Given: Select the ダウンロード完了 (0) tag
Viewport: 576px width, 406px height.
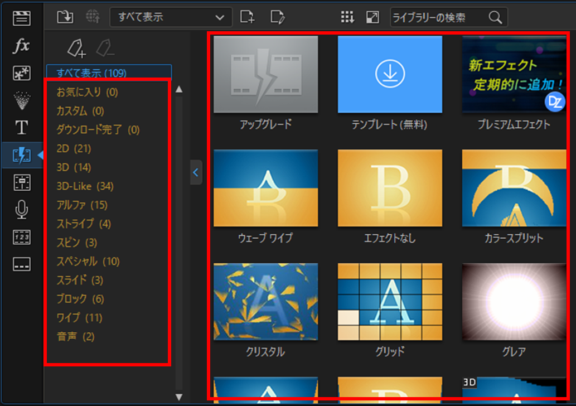Looking at the screenshot, I should click(98, 129).
